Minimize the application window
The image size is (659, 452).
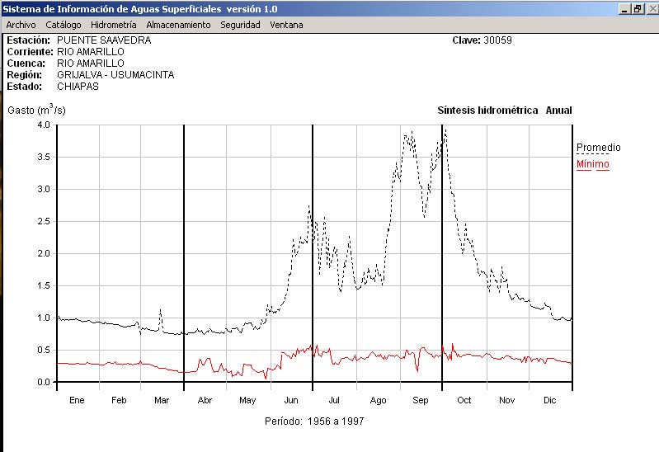pyautogui.click(x=624, y=8)
